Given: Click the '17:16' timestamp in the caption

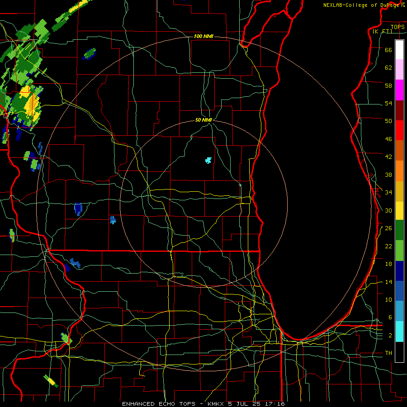Looking at the screenshot, I should 275,404.
